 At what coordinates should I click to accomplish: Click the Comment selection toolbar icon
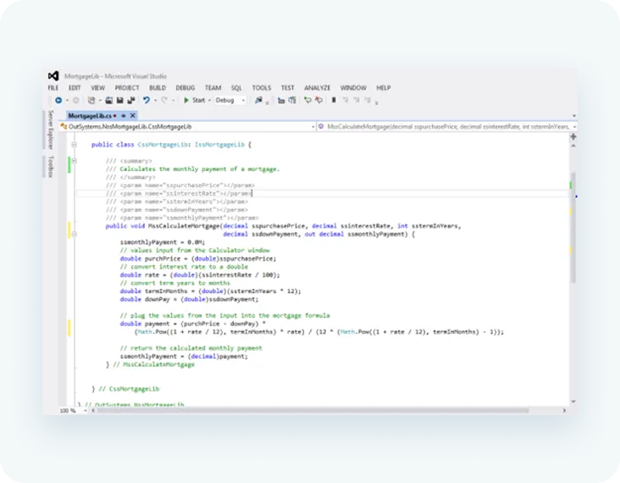point(308,100)
